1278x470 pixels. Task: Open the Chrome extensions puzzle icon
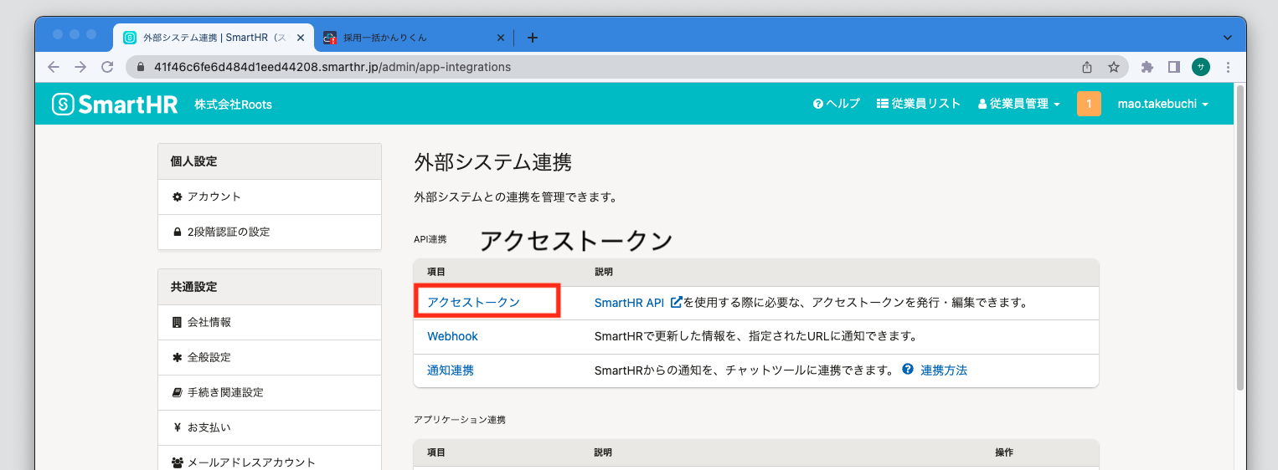click(1147, 67)
